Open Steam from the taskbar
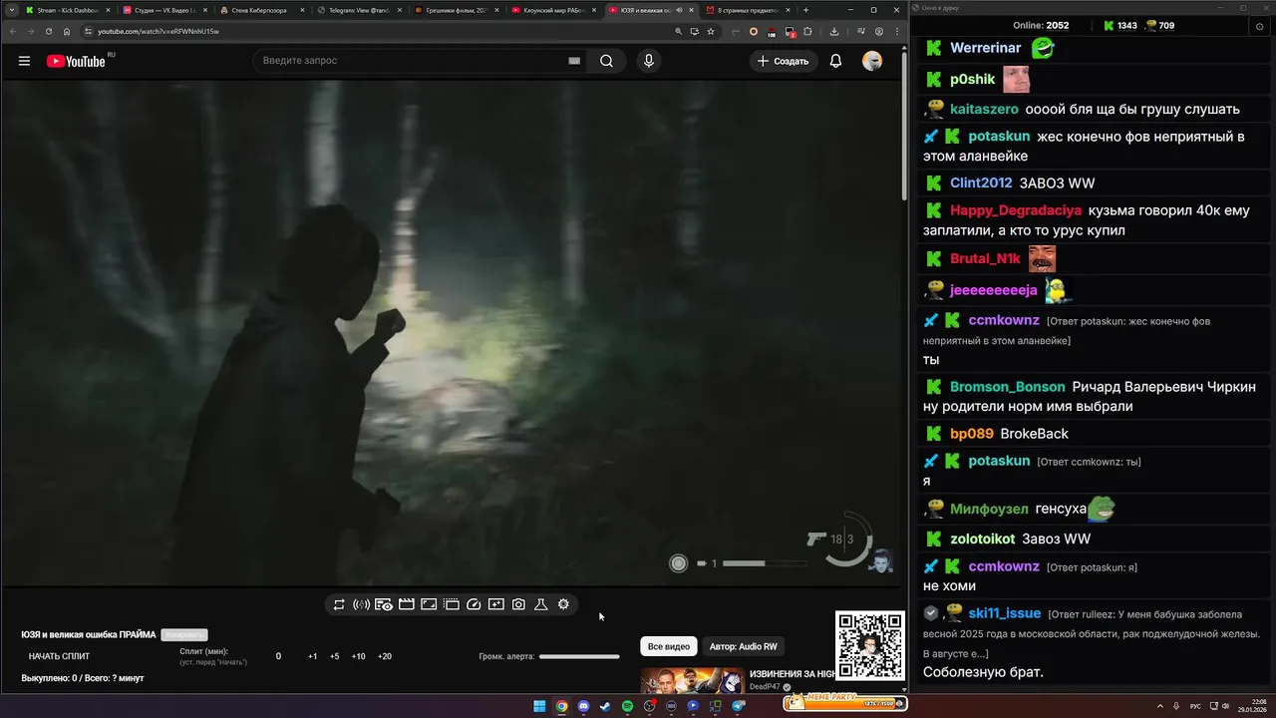 (x=605, y=706)
